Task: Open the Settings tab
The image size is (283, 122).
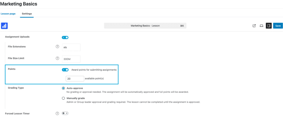Action: tap(27, 14)
